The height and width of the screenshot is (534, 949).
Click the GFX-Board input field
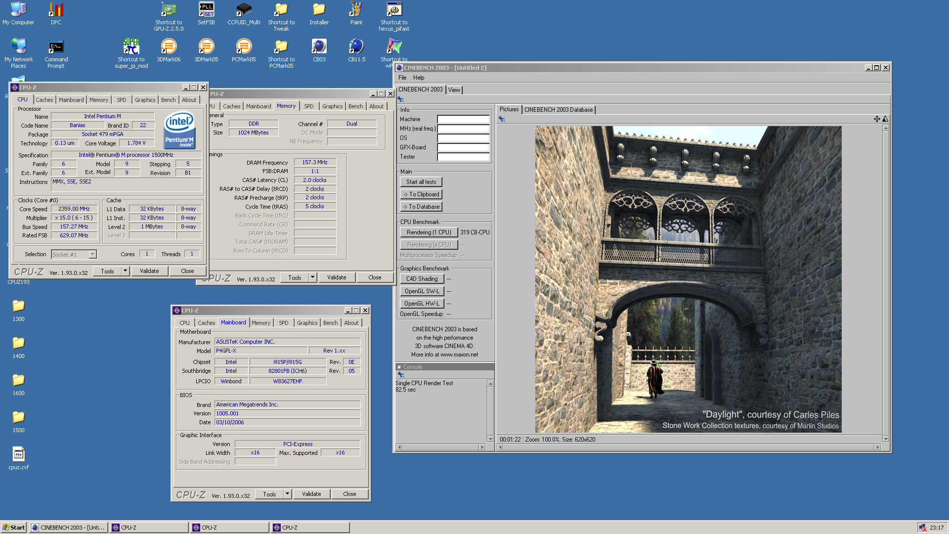463,147
